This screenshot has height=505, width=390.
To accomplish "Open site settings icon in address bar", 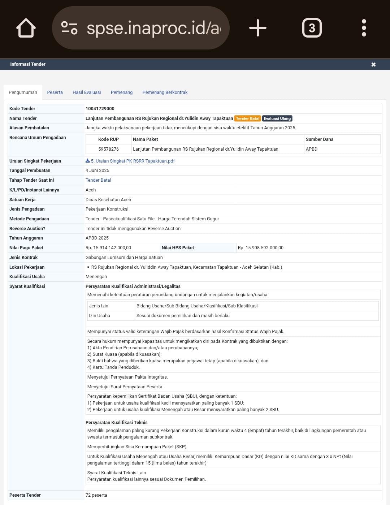I will pos(69,28).
